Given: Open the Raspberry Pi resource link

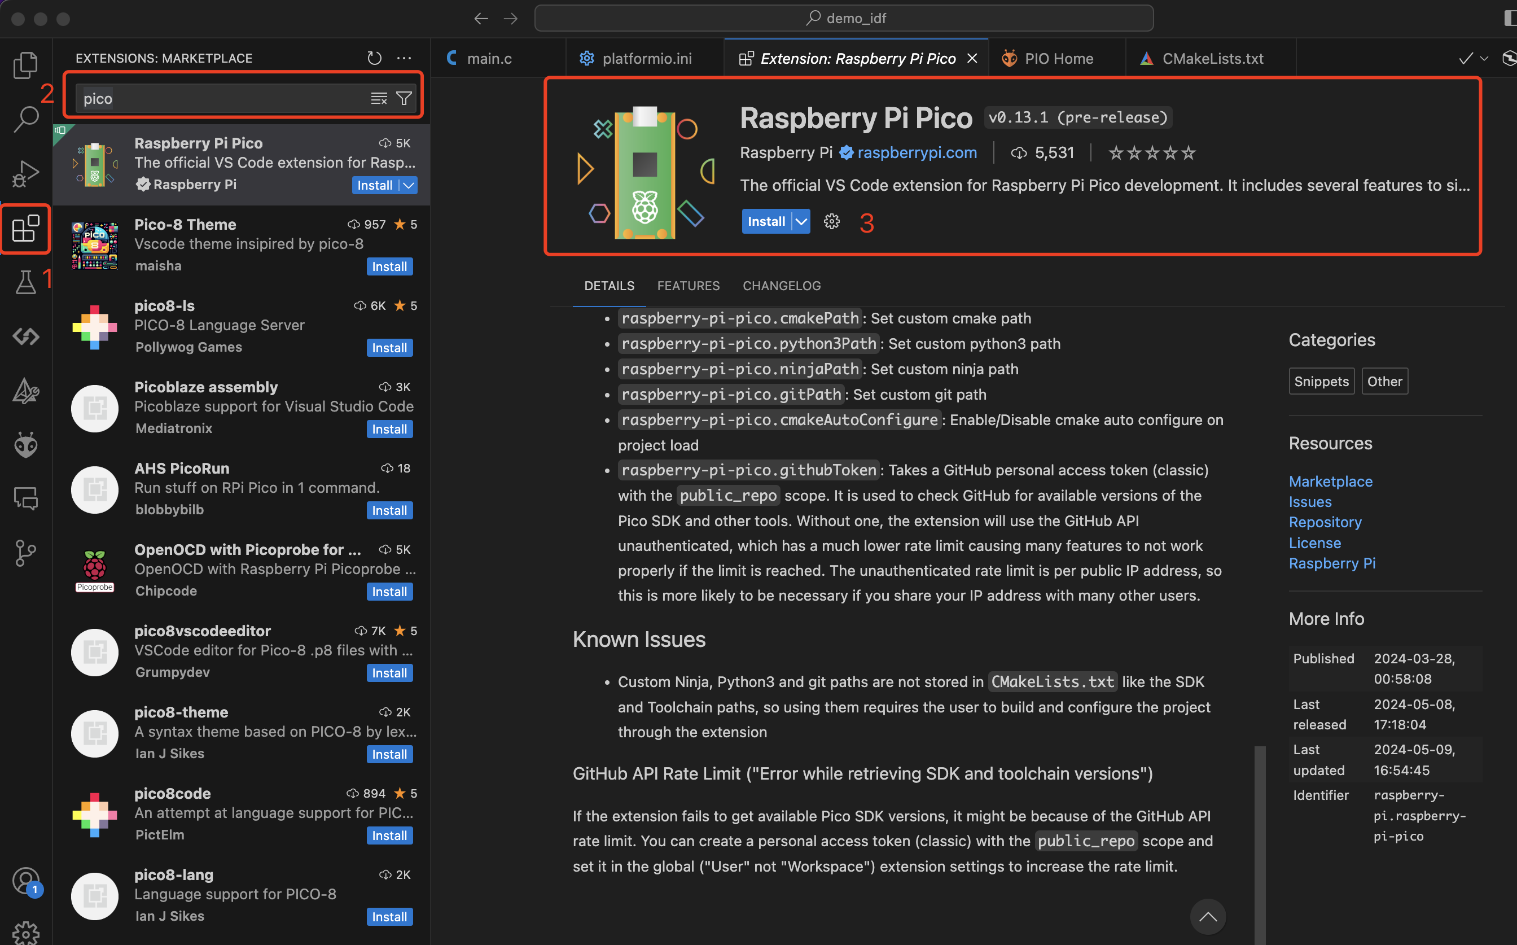Looking at the screenshot, I should pyautogui.click(x=1331, y=563).
